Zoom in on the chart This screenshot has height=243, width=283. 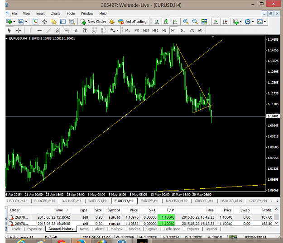[186, 22]
